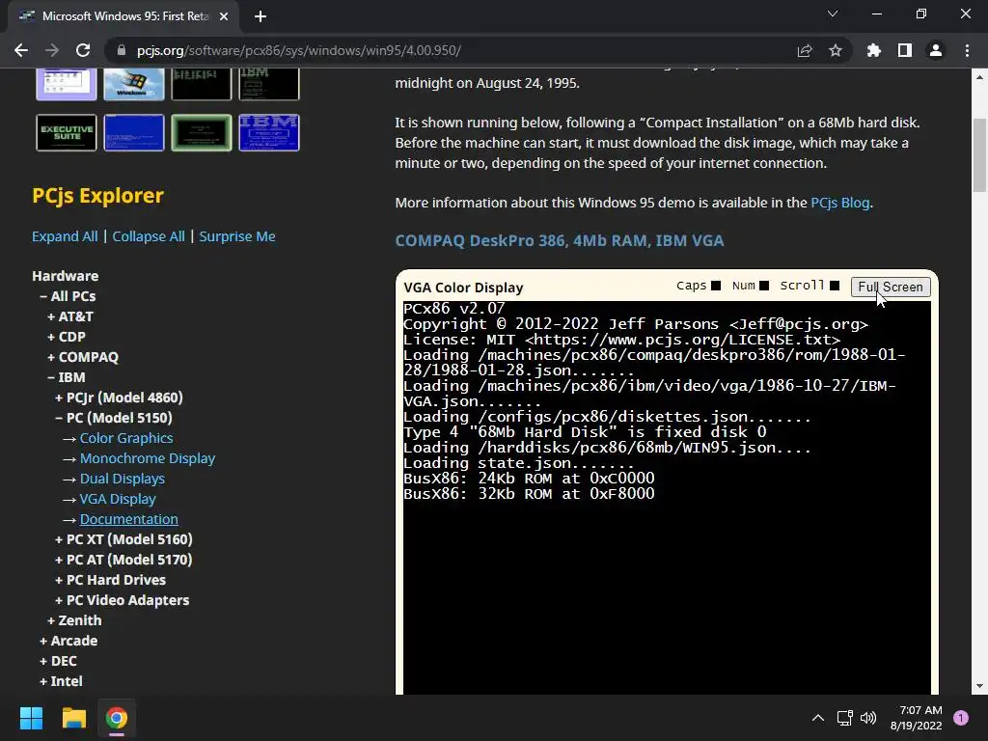Expand PCjr (Model 4860) node

119,398
